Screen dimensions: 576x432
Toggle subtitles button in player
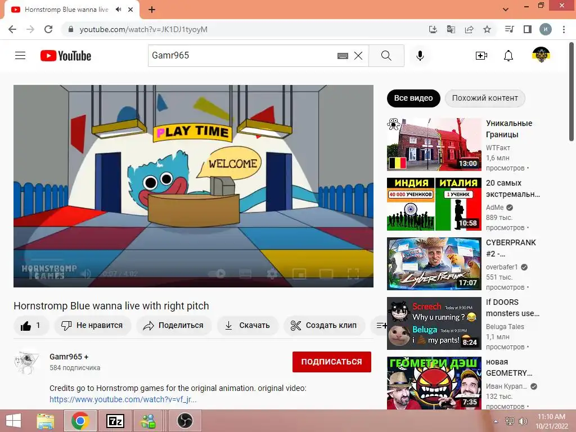pos(245,274)
